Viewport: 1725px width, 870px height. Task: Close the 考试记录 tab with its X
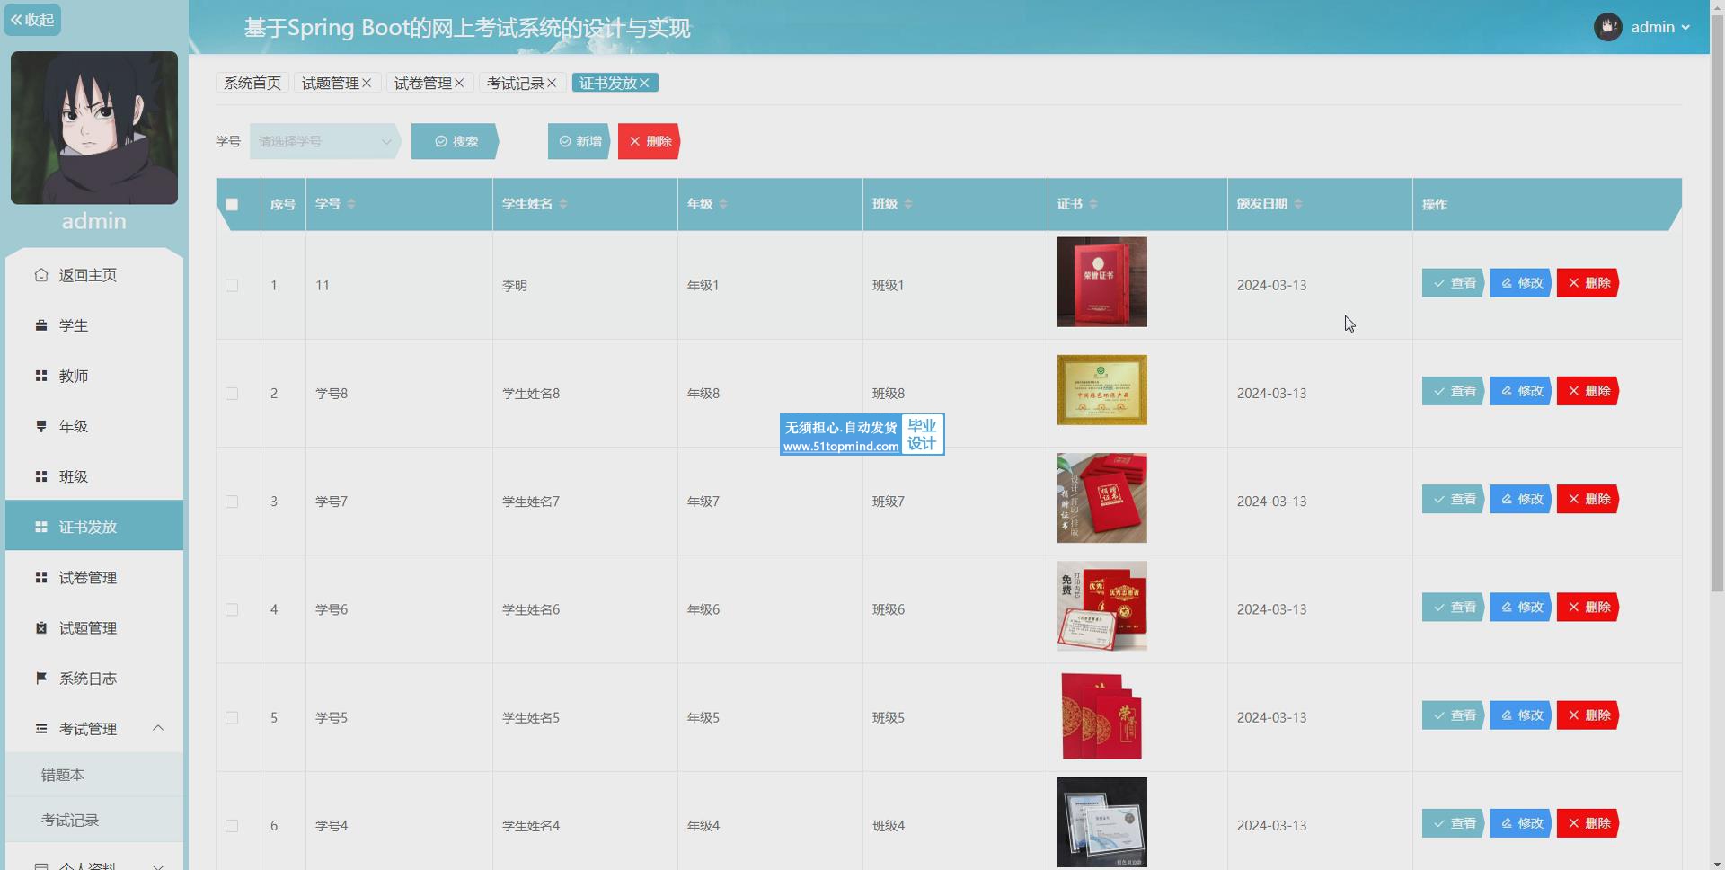(552, 83)
